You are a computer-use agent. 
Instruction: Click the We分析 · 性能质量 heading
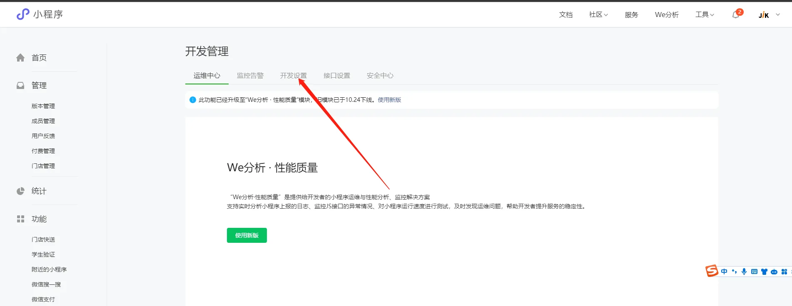click(x=272, y=168)
